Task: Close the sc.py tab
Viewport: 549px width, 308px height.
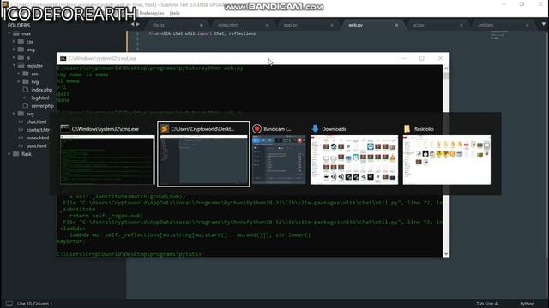Action: [462, 25]
